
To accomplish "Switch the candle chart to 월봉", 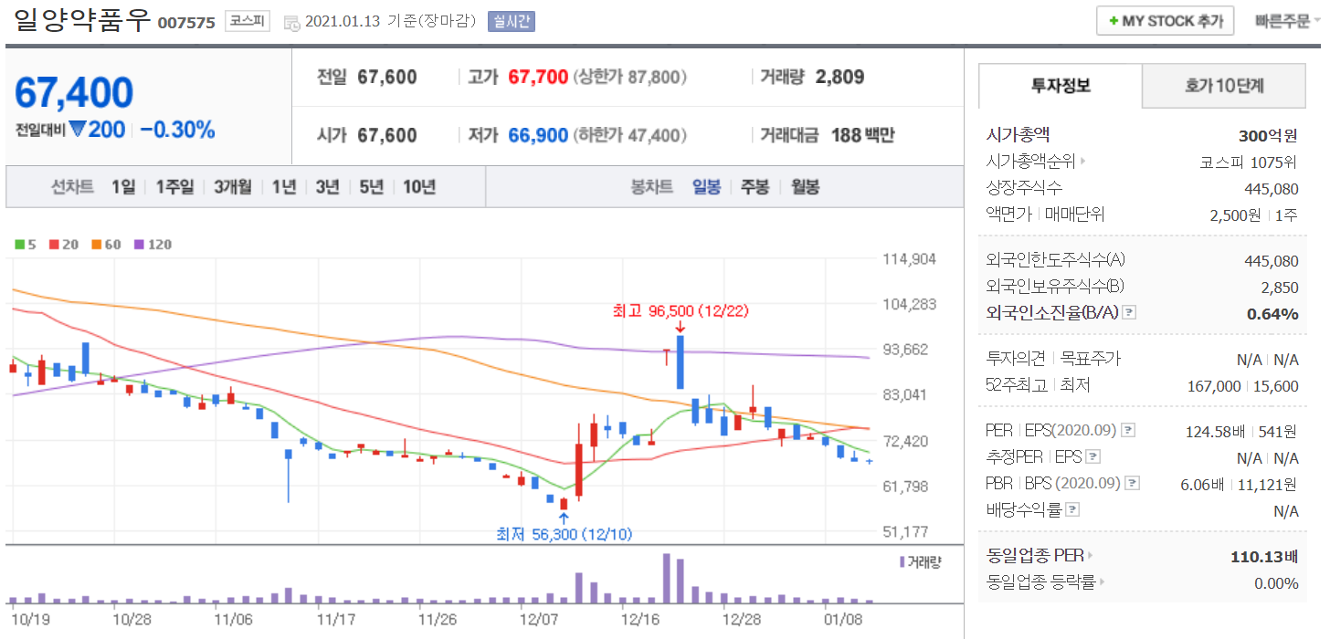I will point(805,187).
